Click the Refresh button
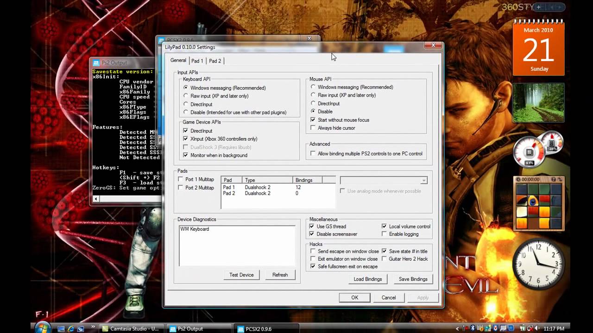Image resolution: width=593 pixels, height=333 pixels. tap(280, 275)
